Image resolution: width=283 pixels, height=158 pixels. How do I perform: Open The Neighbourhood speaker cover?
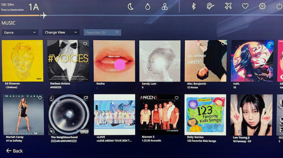69,115
